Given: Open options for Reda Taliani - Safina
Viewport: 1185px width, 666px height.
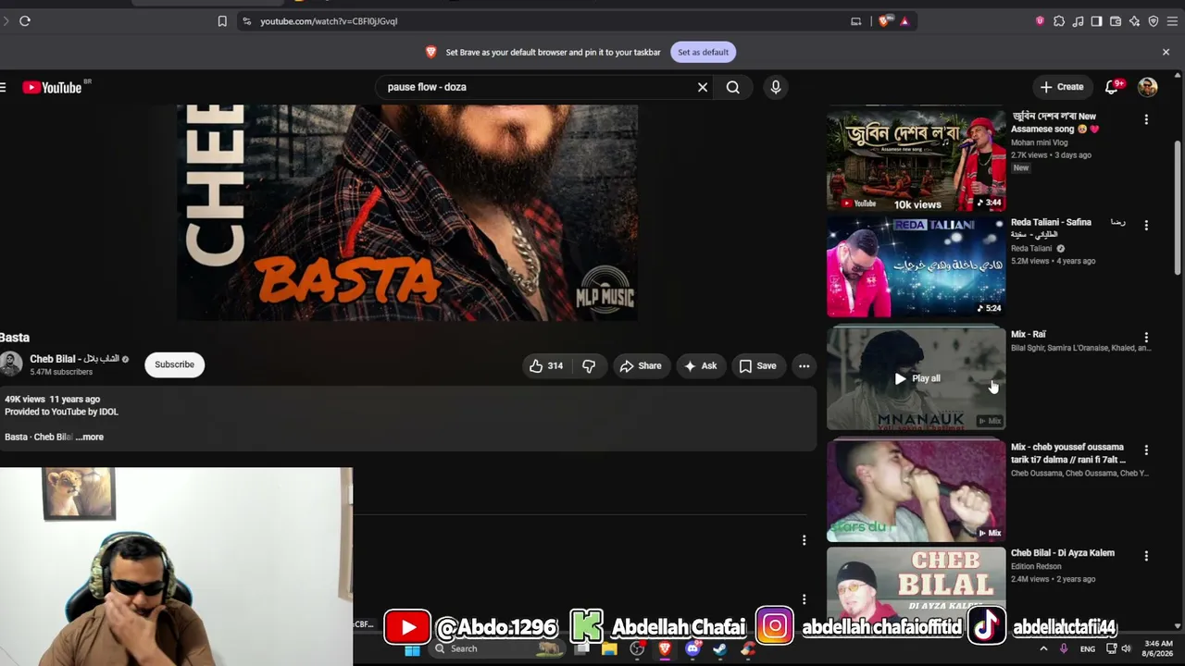Looking at the screenshot, I should point(1146,225).
